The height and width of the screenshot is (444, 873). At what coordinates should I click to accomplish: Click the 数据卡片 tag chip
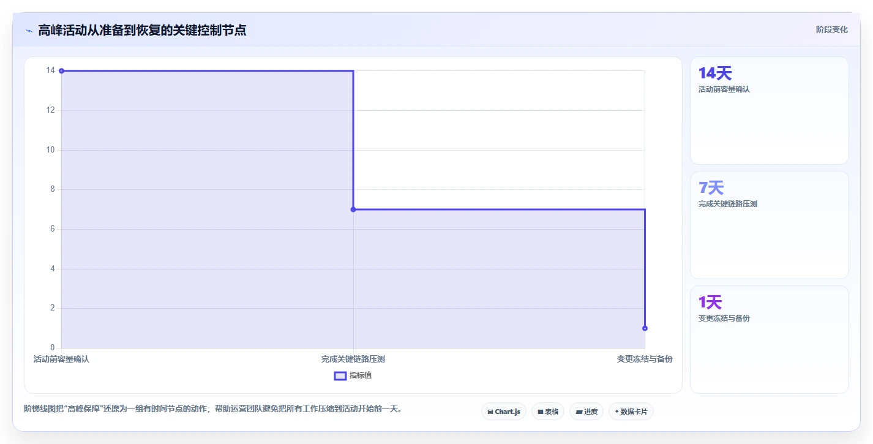[x=631, y=412]
